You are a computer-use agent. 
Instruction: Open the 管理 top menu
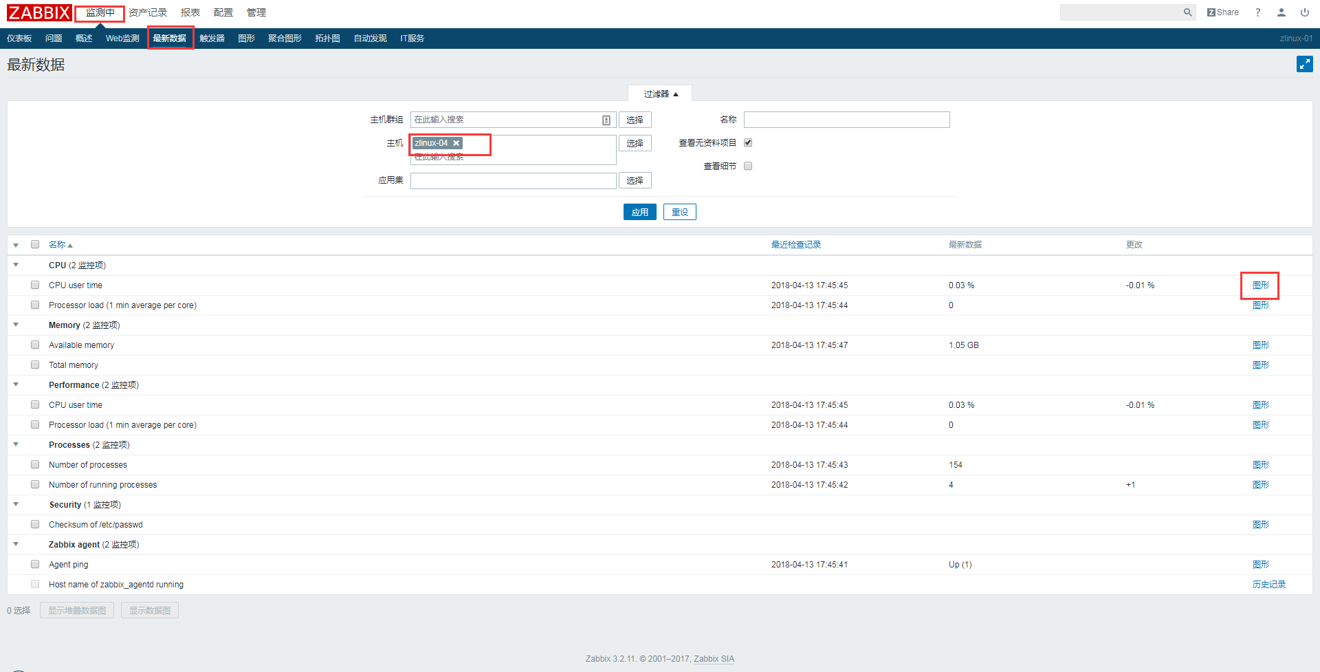[256, 12]
